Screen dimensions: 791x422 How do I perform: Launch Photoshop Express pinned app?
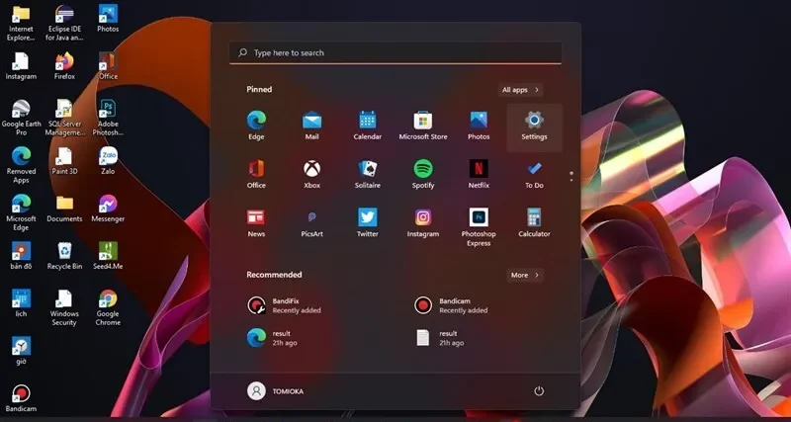(x=479, y=227)
